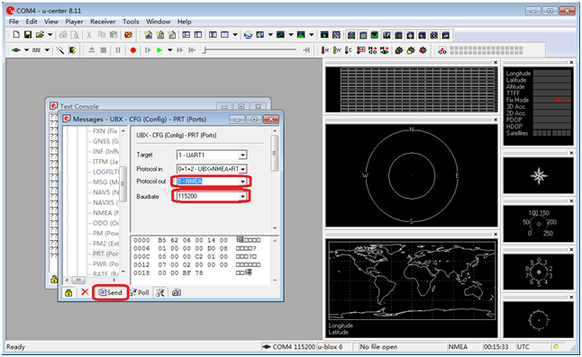Screen dimensions: 582x357
Task: Click the world map panel
Action: 411,289
